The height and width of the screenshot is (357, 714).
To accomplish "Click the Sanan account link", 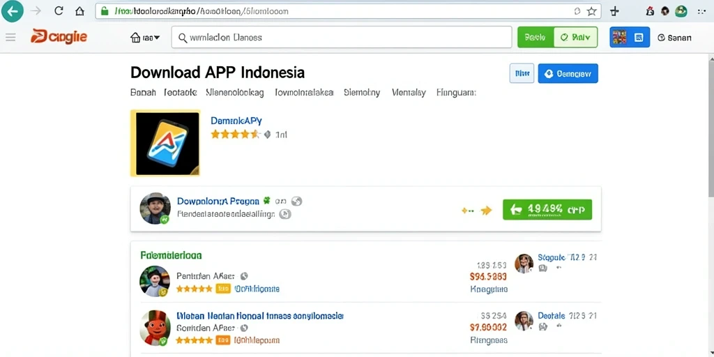I will [x=674, y=38].
